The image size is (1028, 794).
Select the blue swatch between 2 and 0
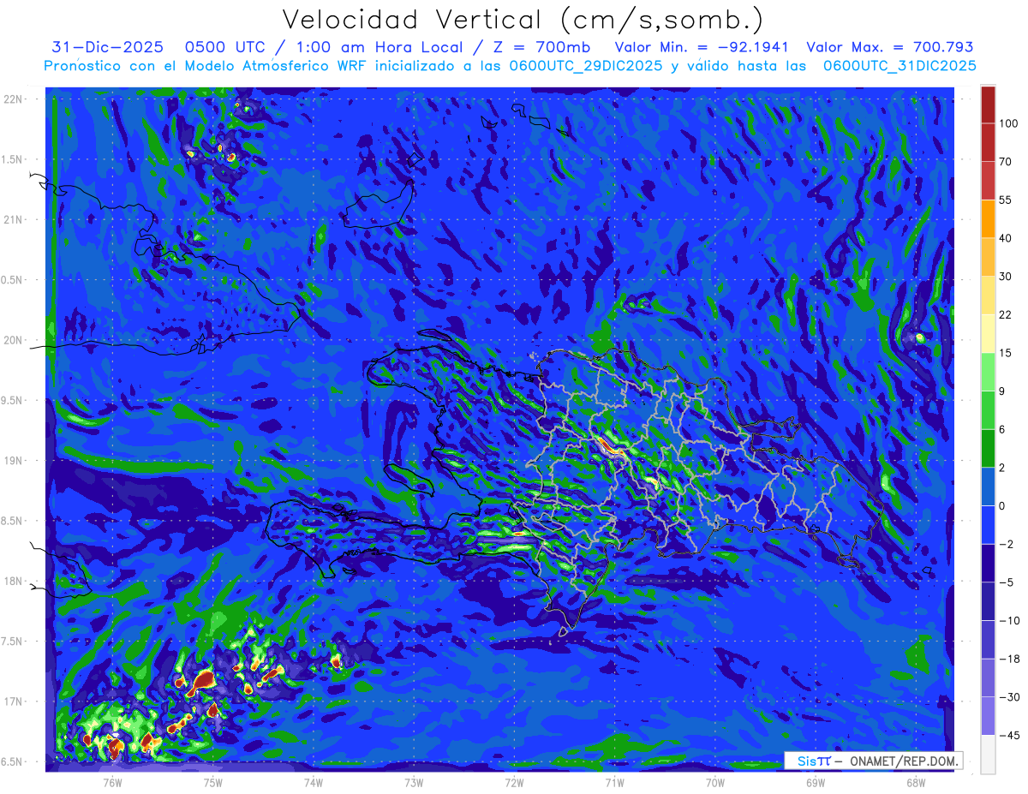pyautogui.click(x=988, y=486)
